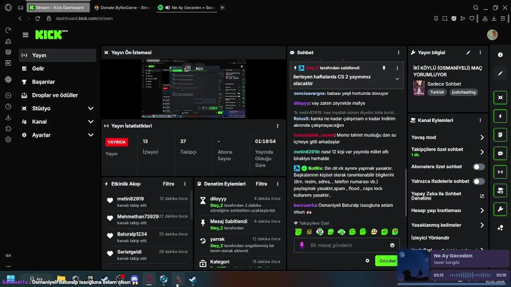Toggle chat bubble widget in right rail
511x287 pixels.
[500, 153]
